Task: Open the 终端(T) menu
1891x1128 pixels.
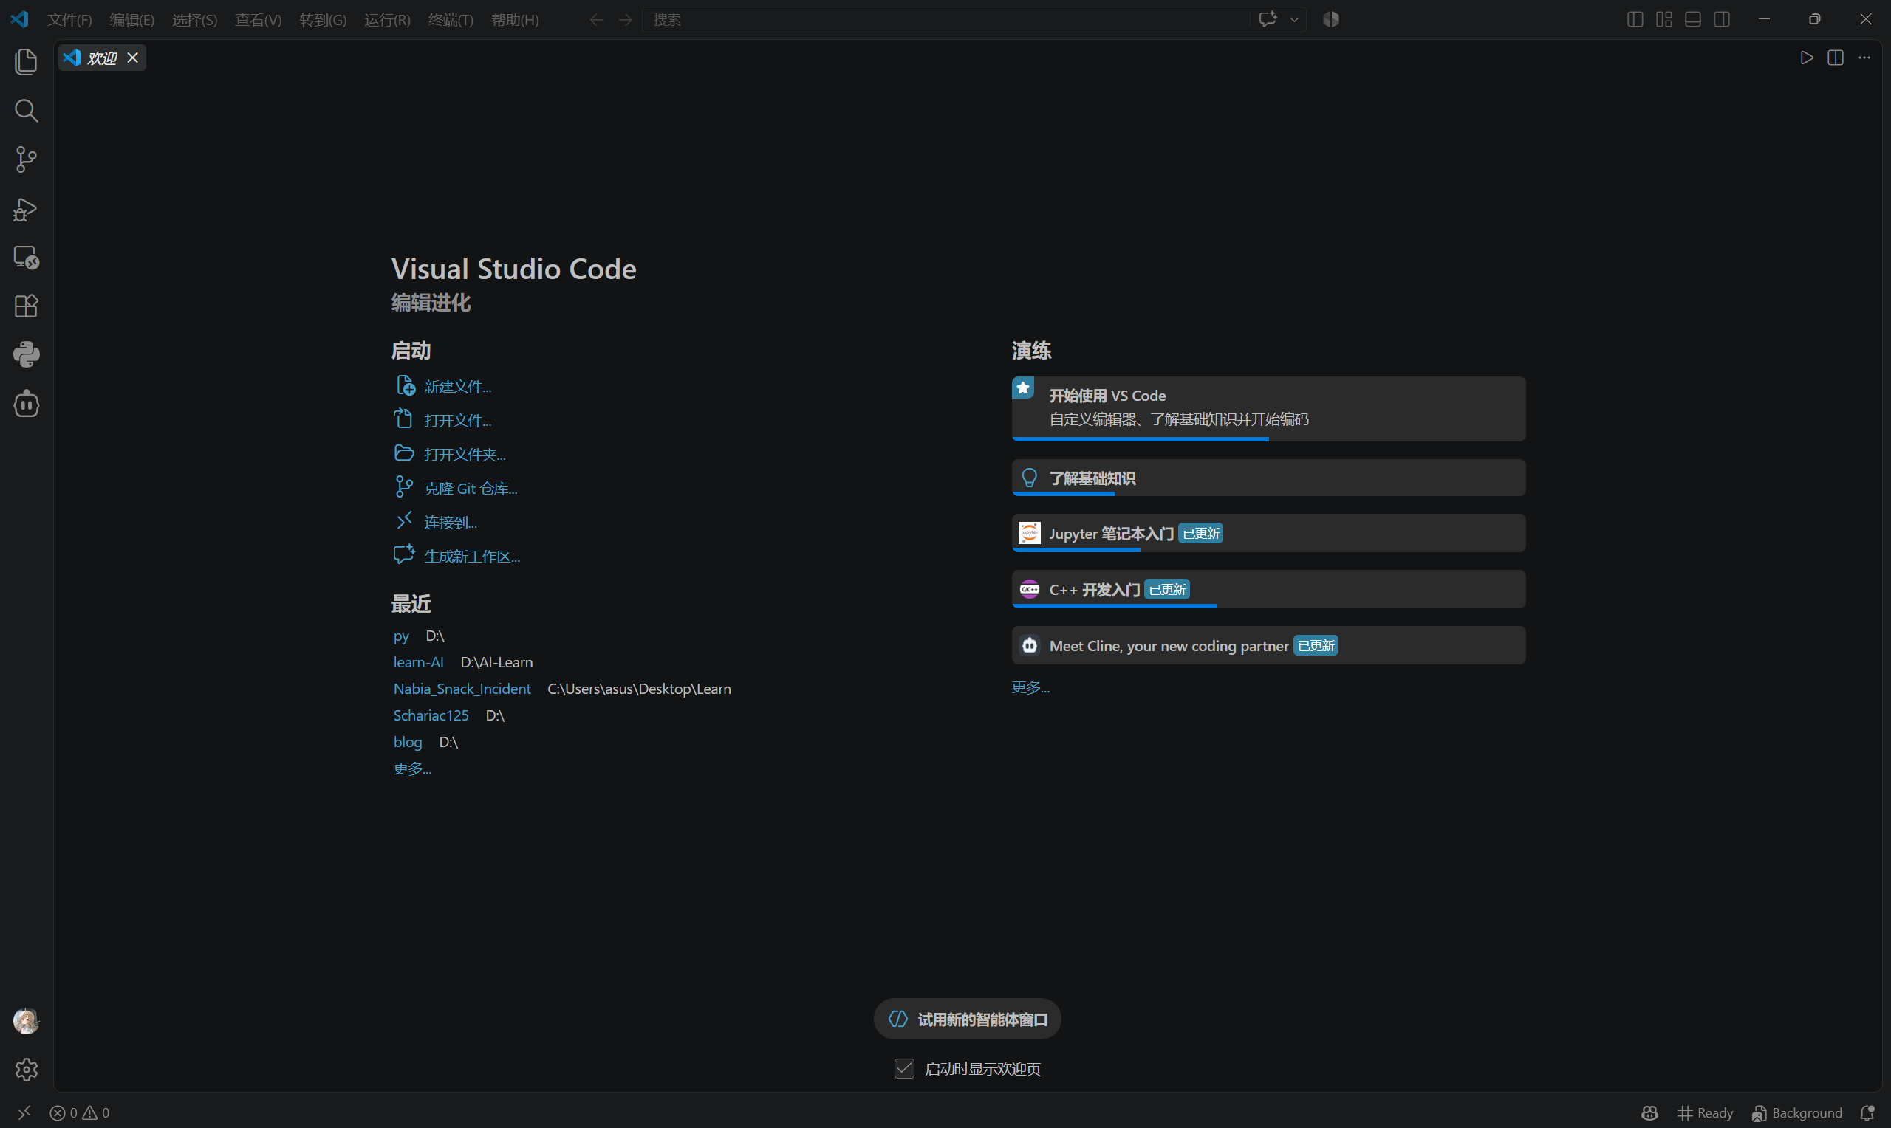Action: point(450,20)
